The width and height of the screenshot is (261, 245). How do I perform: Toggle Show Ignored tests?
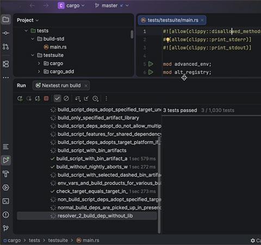(x=66, y=99)
